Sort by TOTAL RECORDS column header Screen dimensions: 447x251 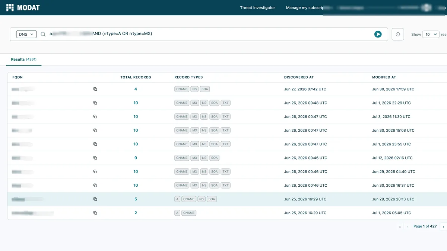pos(136,77)
